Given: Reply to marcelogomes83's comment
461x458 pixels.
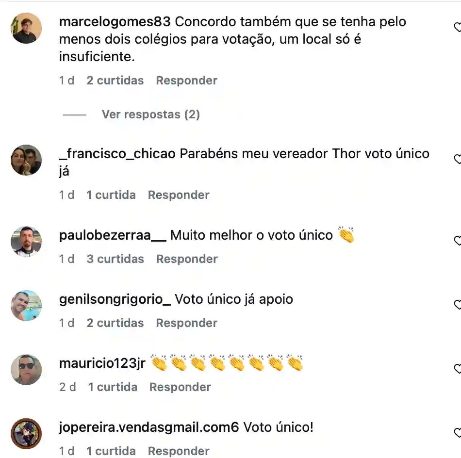Looking at the screenshot, I should point(187,80).
